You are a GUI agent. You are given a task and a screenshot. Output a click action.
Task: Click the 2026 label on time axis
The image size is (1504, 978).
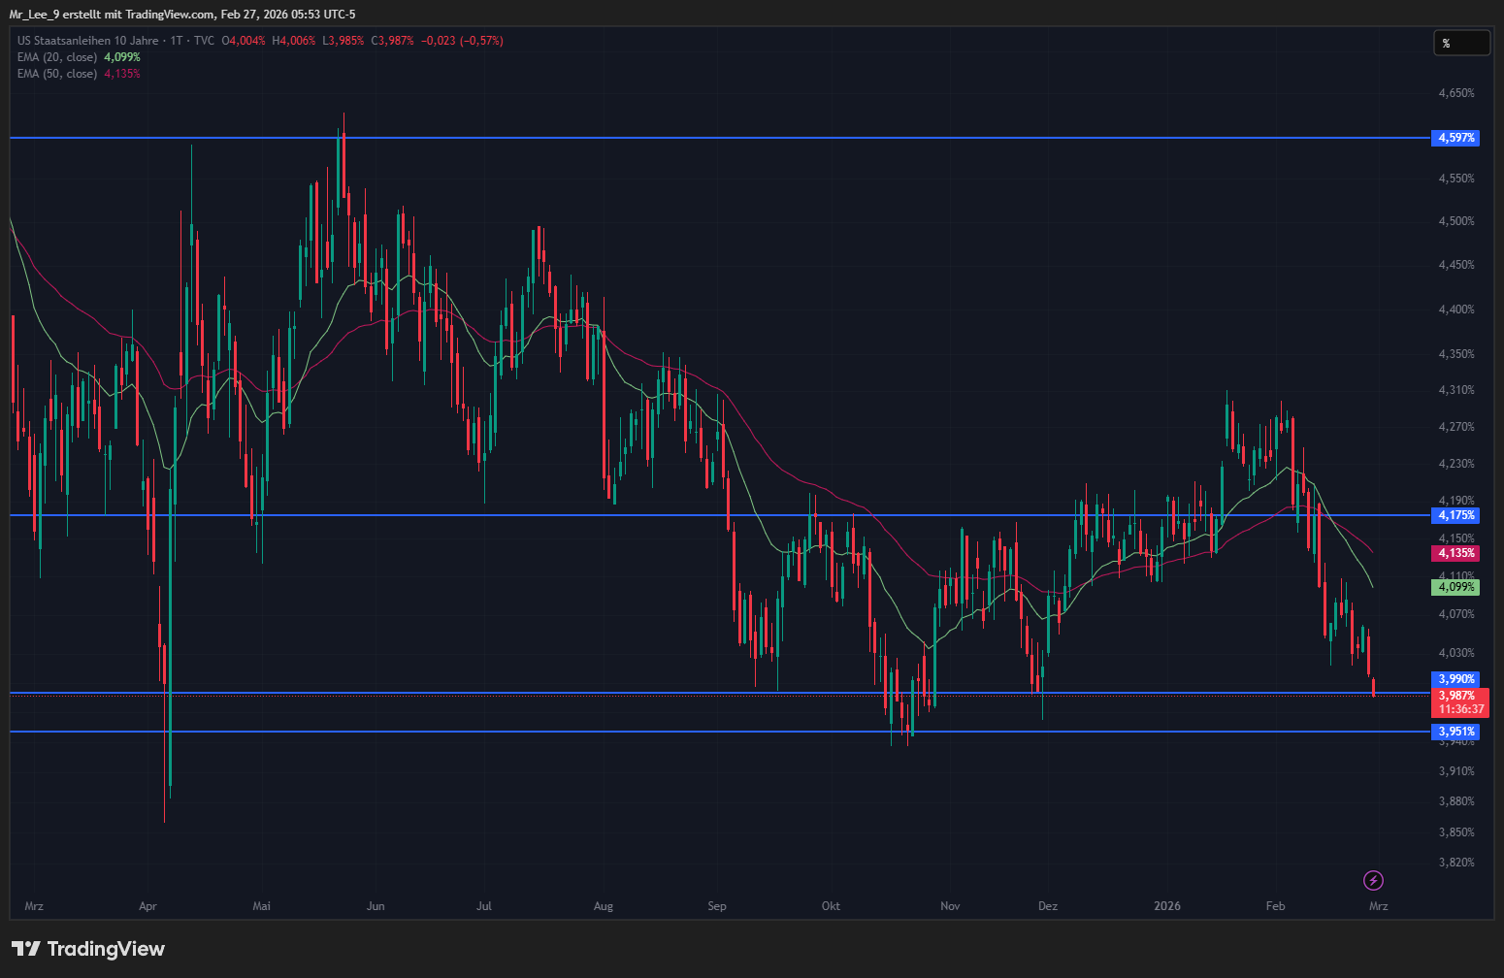(x=1167, y=906)
